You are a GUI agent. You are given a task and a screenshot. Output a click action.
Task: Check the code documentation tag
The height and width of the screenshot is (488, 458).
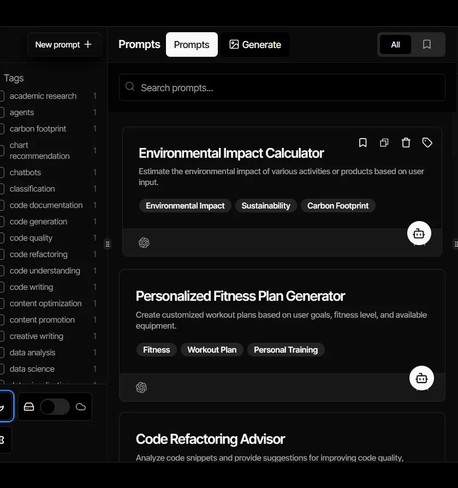click(x=2, y=205)
